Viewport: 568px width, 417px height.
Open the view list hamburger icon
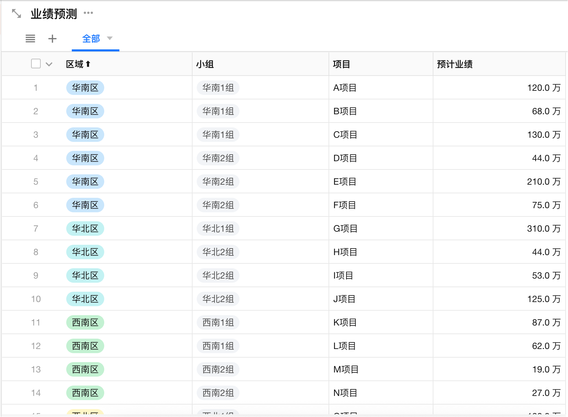tap(30, 39)
